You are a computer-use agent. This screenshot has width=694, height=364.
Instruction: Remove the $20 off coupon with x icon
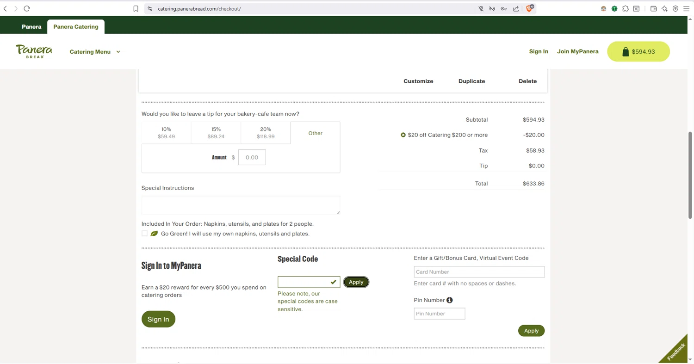403,135
